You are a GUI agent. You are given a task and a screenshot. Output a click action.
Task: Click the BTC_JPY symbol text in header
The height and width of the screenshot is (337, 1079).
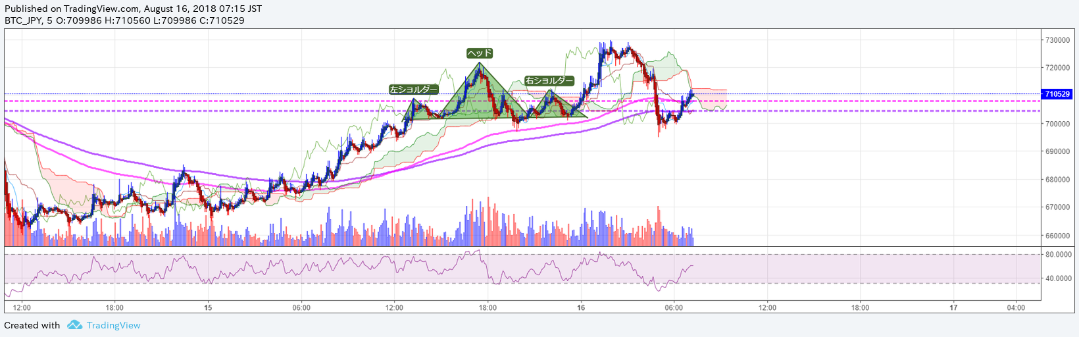[24, 20]
